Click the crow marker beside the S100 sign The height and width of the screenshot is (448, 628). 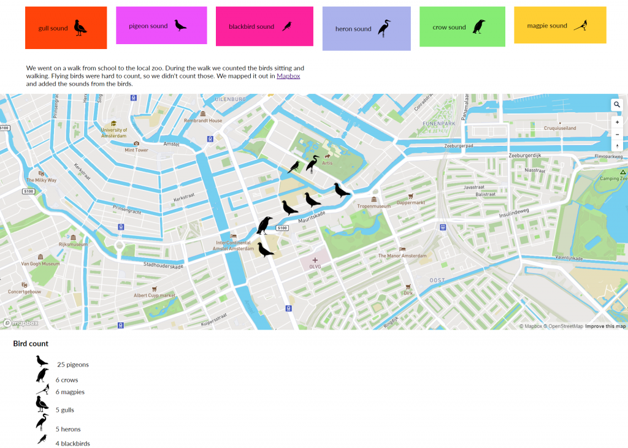pos(264,226)
